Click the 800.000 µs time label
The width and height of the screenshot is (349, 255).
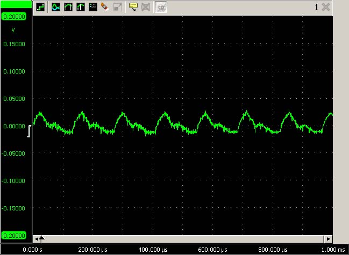(x=273, y=250)
